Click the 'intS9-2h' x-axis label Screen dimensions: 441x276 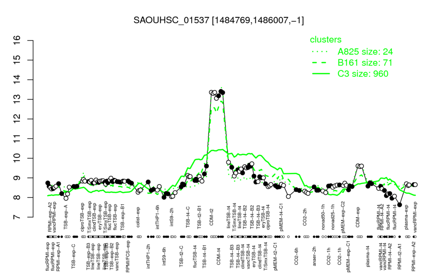tap(172, 217)
